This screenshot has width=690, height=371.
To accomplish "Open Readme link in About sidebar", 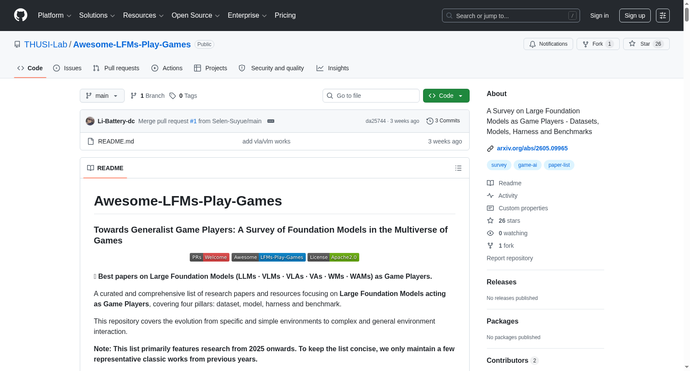I will tap(504, 183).
